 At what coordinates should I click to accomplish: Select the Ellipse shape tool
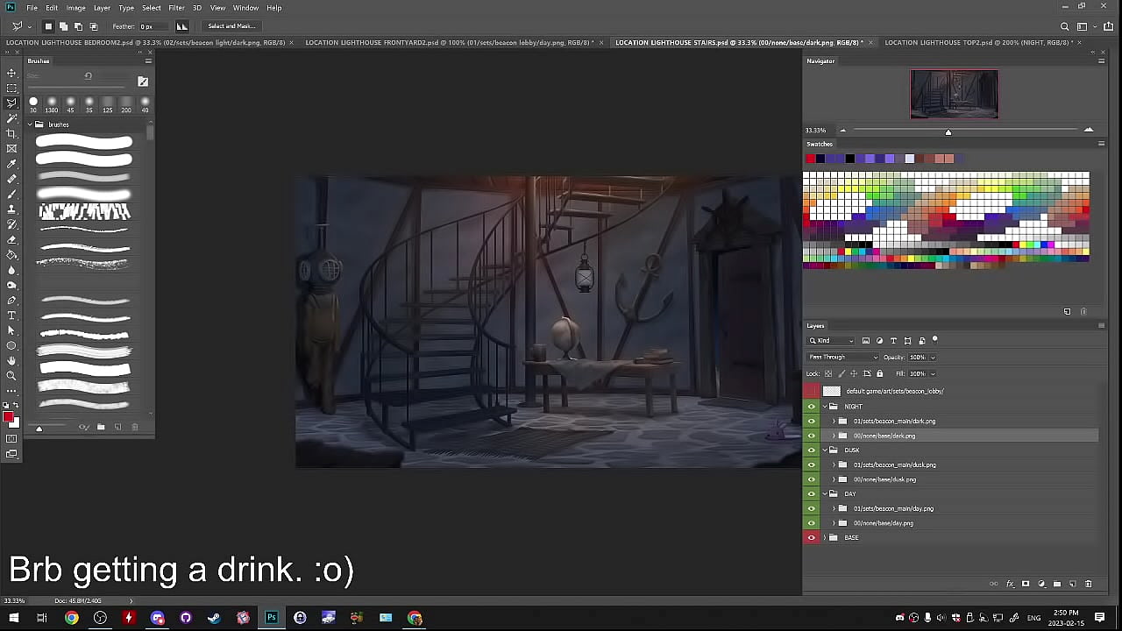tap(11, 345)
